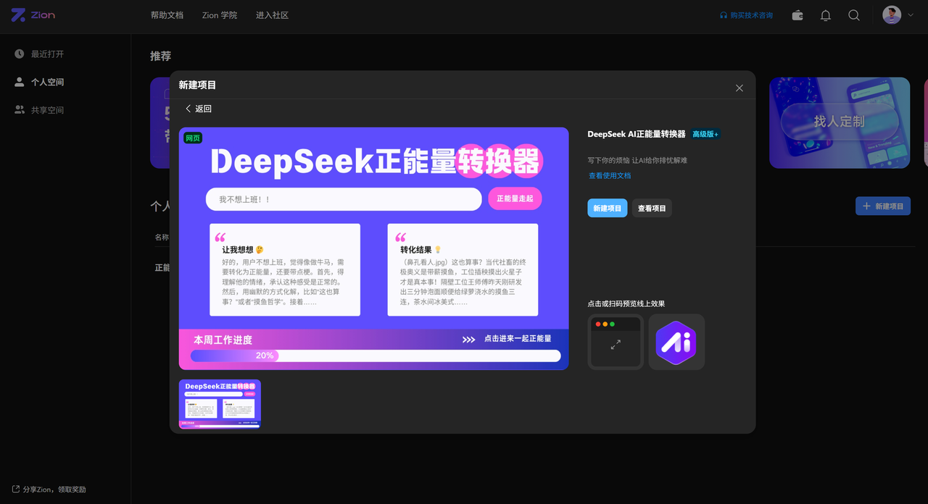Click the 推荐 heading
This screenshot has height=504, width=928.
click(160, 56)
